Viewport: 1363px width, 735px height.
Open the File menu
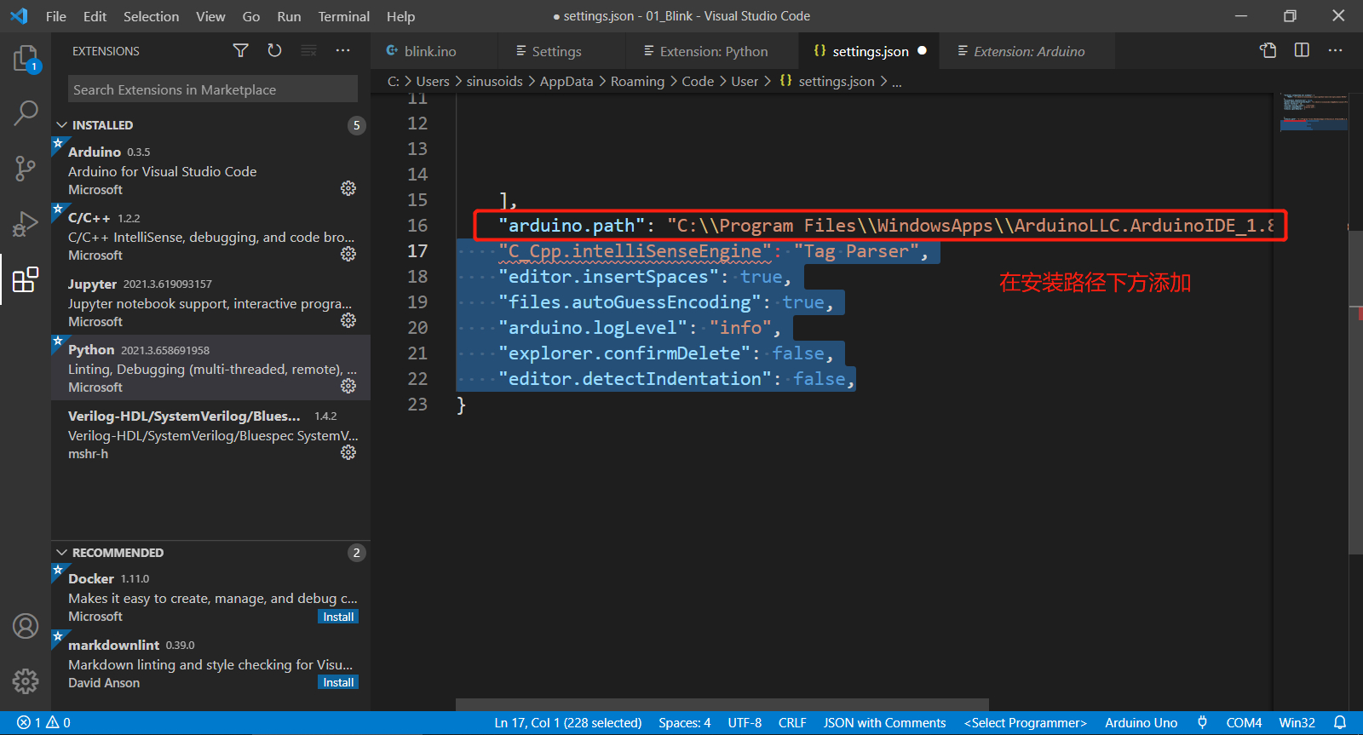tap(56, 16)
